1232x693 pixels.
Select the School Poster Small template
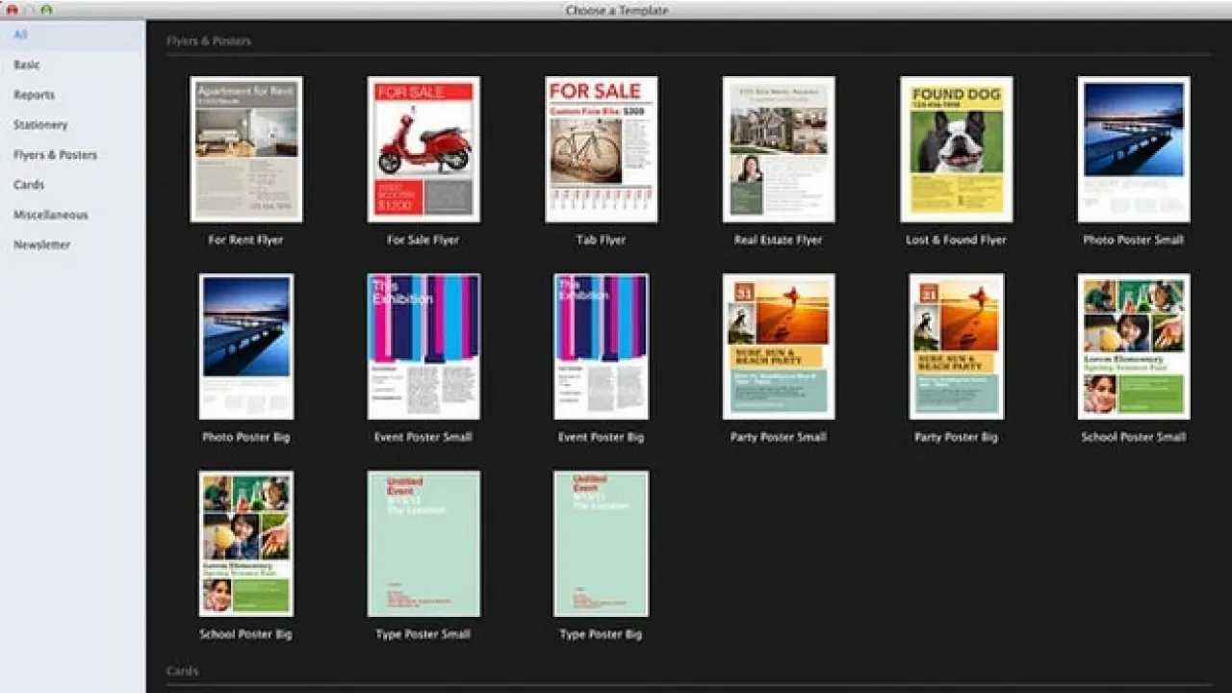[1134, 346]
